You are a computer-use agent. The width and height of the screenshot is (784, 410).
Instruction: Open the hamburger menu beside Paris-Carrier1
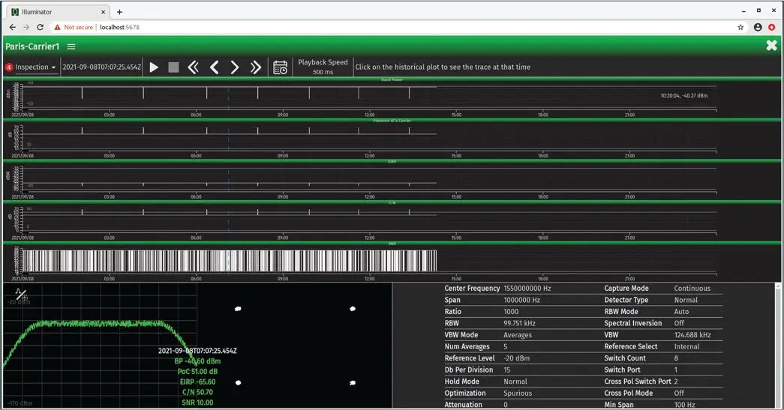(71, 46)
